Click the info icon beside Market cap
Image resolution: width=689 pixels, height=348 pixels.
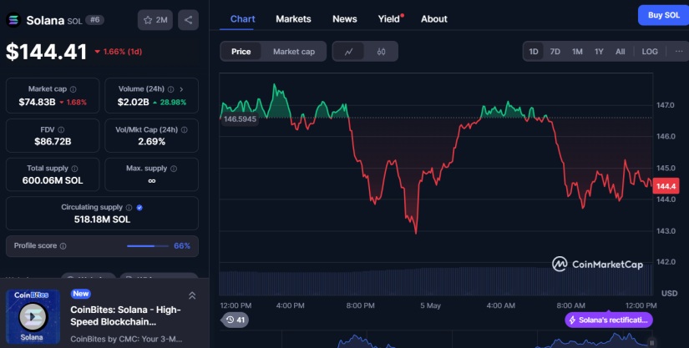coord(73,89)
